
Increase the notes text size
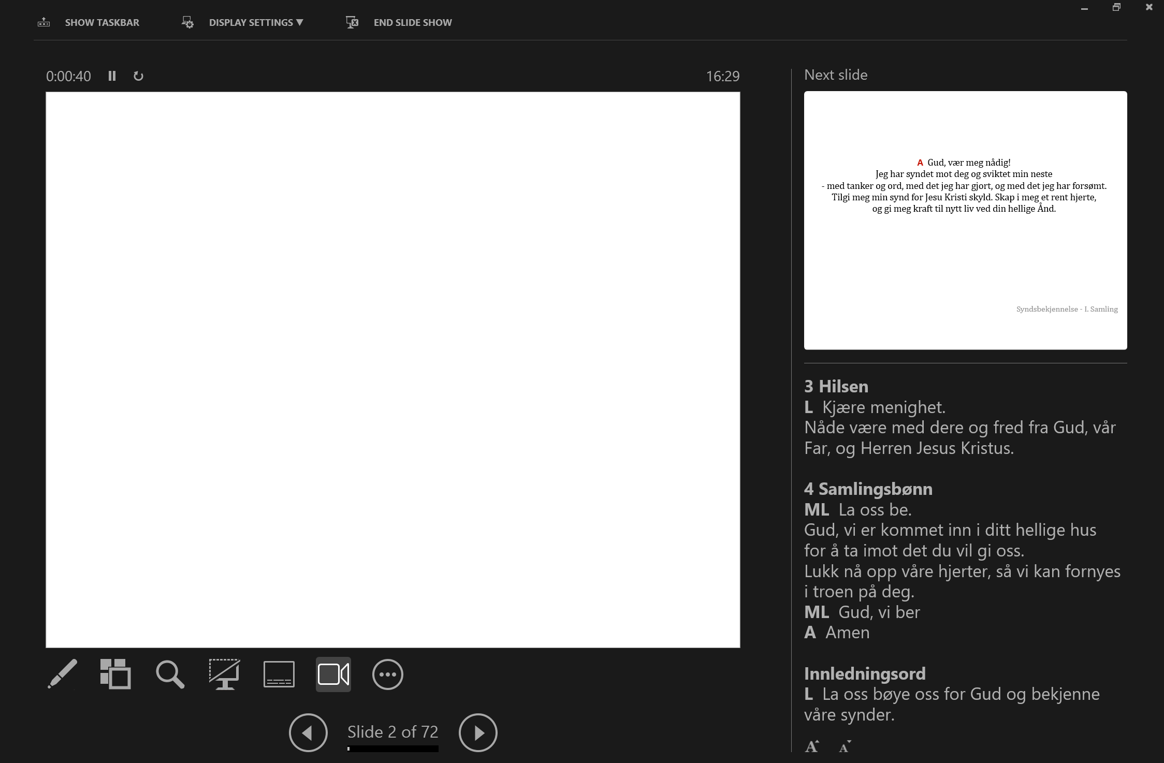[x=812, y=746]
